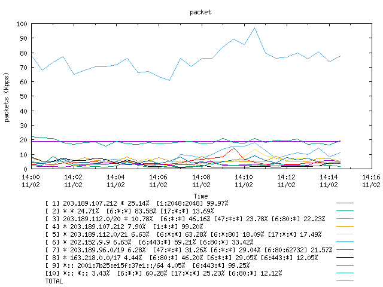Click the orange line sample for entry 4
The image size is (383, 287).
(345, 227)
